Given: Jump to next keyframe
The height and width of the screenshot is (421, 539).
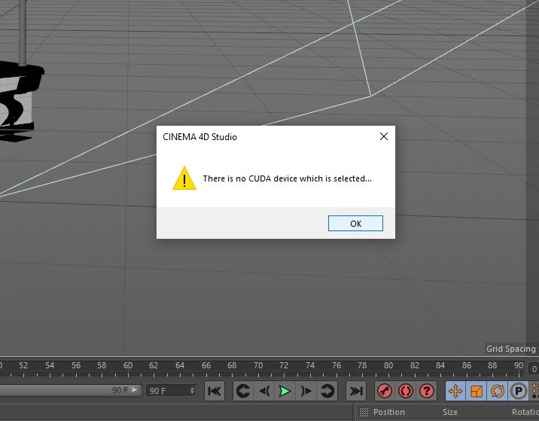Looking at the screenshot, I should (x=327, y=391).
